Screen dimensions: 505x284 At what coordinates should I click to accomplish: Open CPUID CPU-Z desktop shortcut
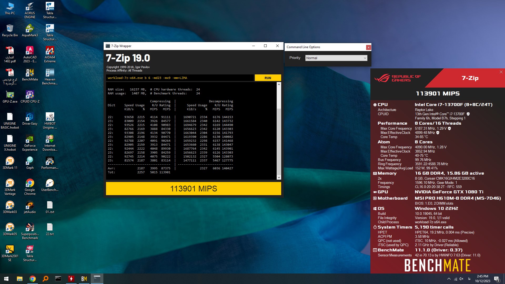(30, 97)
